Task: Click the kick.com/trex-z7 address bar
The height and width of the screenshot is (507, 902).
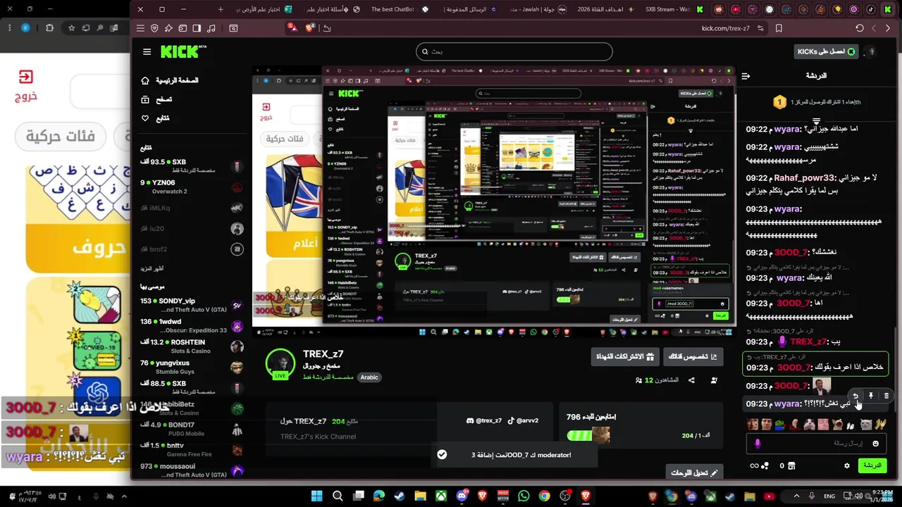Action: coord(725,28)
